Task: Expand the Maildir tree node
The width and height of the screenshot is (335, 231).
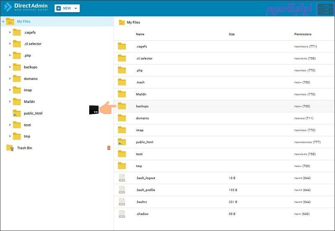Action: [10, 102]
